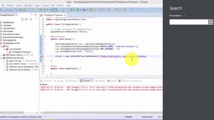214x120 pixels.
Task: Open the Project menu
Action: (46, 5)
